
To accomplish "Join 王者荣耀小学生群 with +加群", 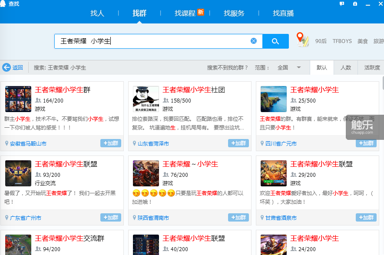I will click(x=111, y=143).
